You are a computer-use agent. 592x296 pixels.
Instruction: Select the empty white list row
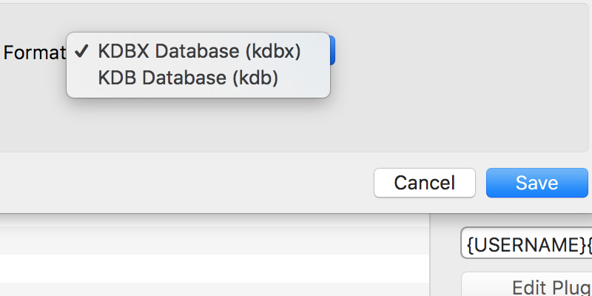click(x=215, y=269)
